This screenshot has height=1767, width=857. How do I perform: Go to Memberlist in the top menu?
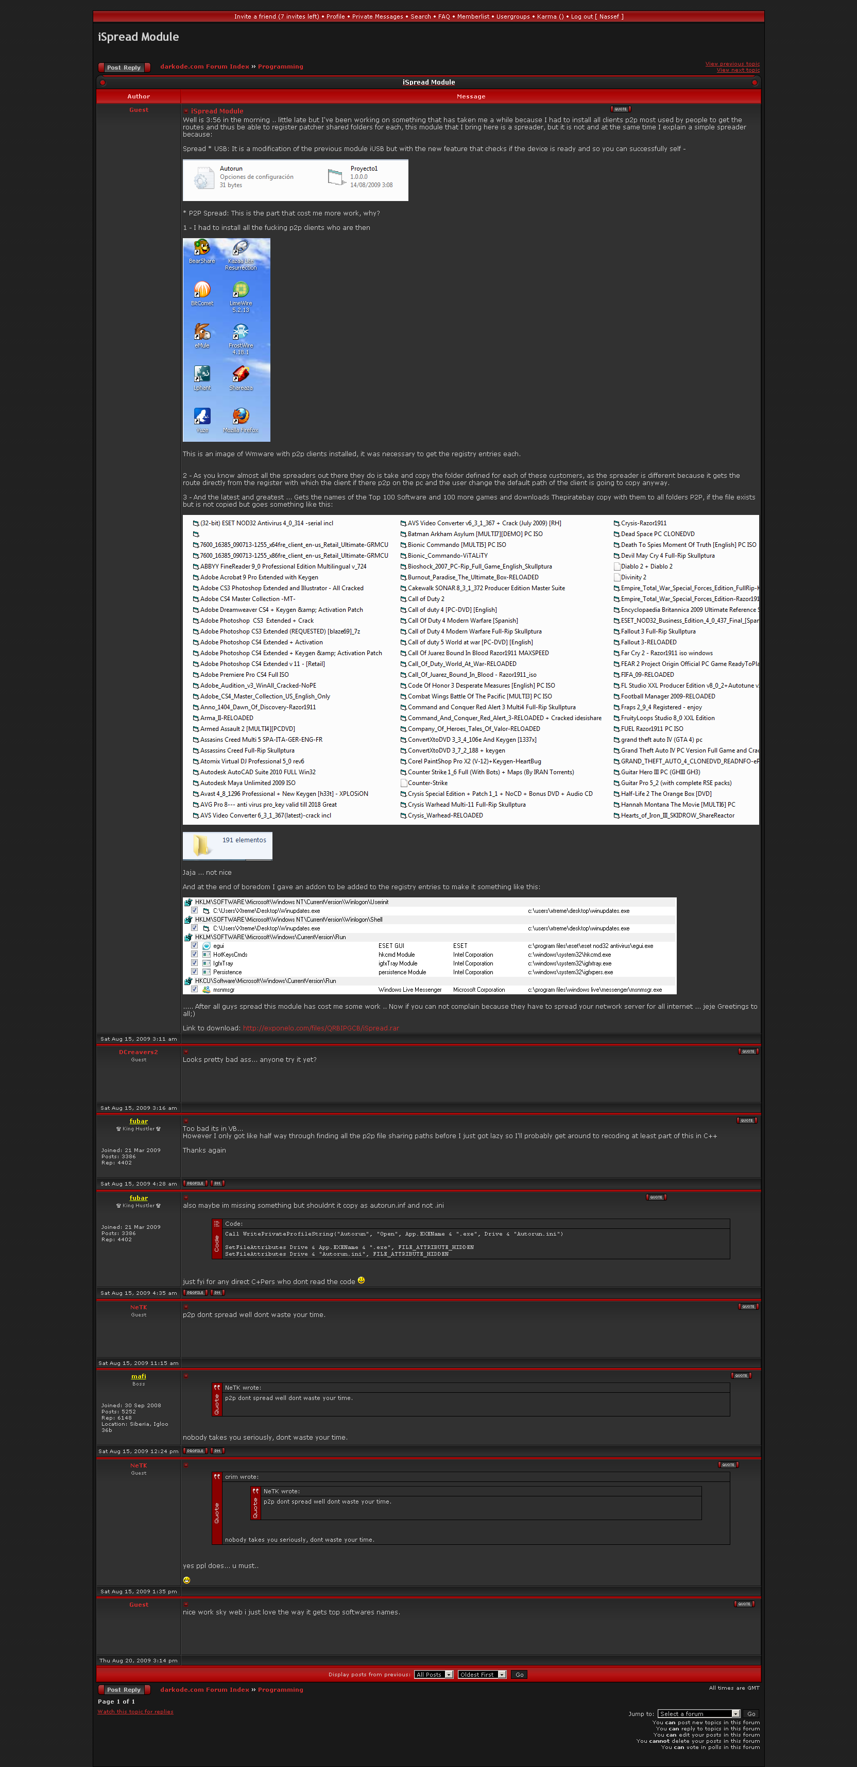[473, 16]
